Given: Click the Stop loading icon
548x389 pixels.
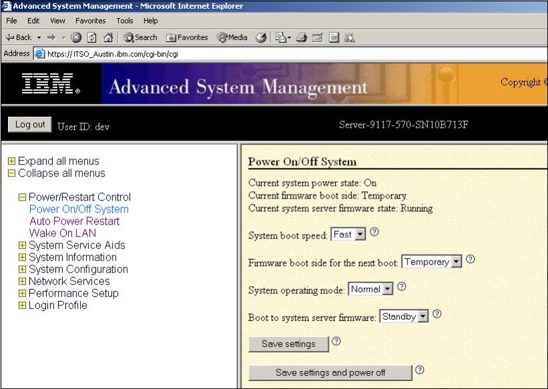Looking at the screenshot, I should [x=76, y=37].
